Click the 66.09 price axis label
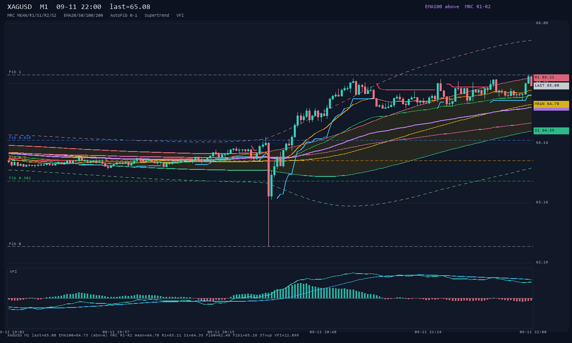This screenshot has height=343, width=572. point(542,23)
